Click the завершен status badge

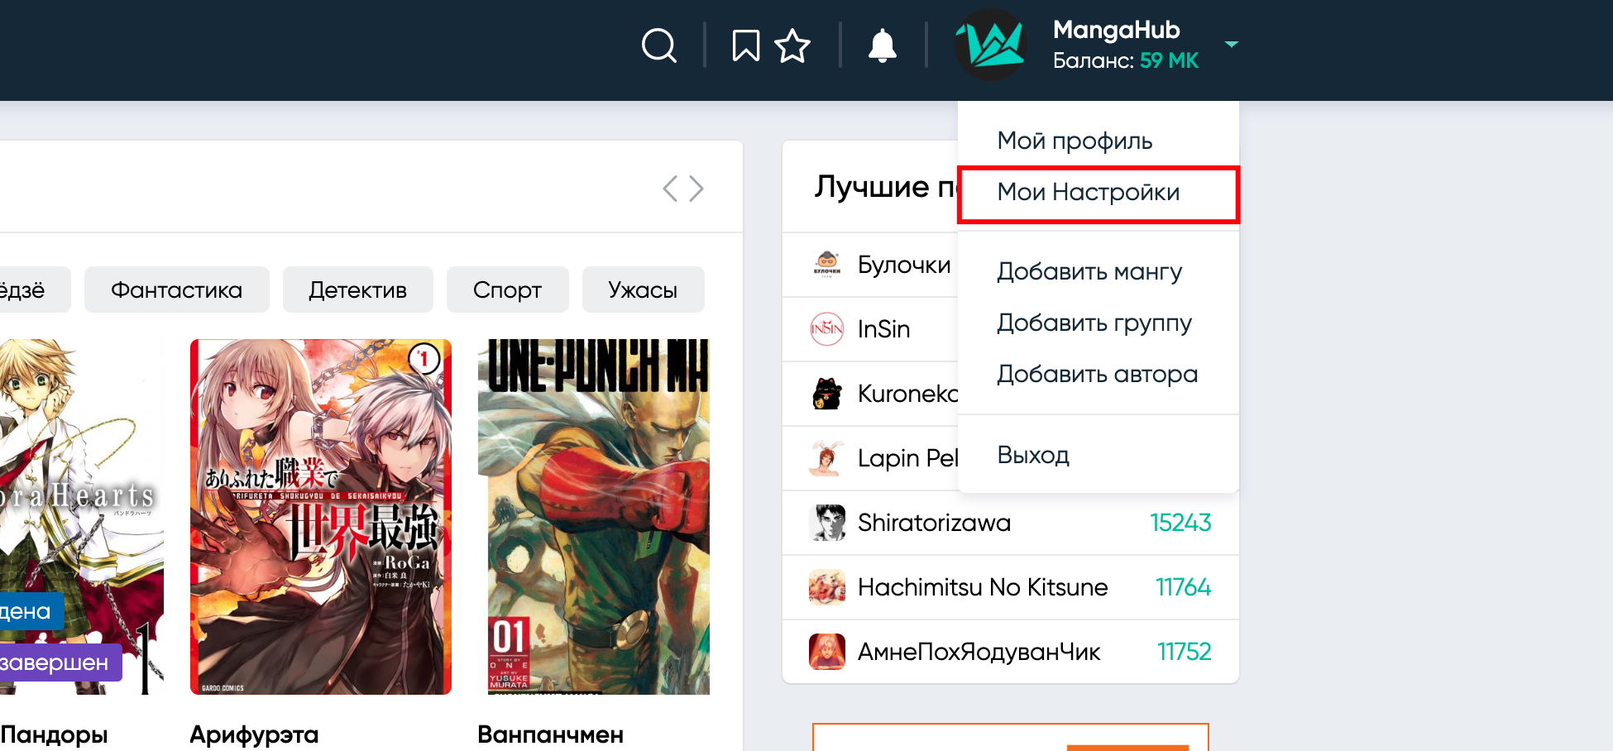coord(60,663)
